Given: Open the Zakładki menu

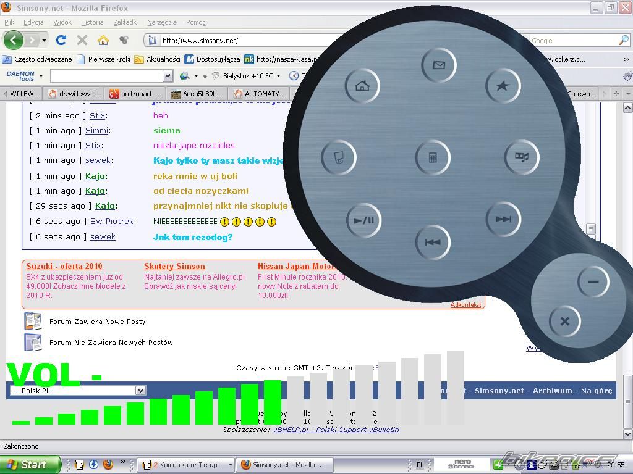Looking at the screenshot, I should (x=125, y=22).
